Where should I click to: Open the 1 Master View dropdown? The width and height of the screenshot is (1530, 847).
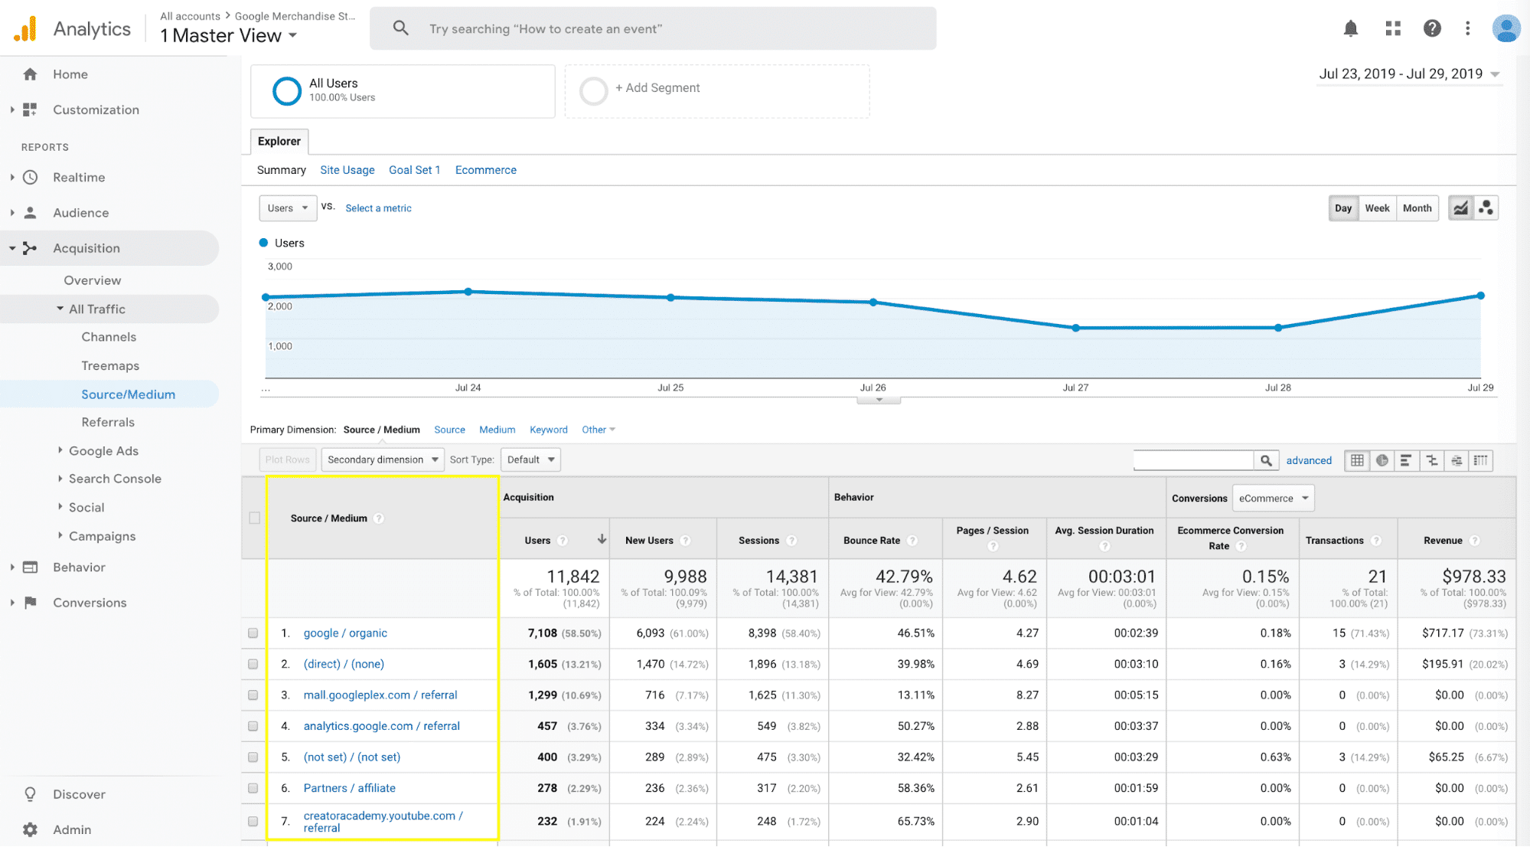tap(228, 36)
